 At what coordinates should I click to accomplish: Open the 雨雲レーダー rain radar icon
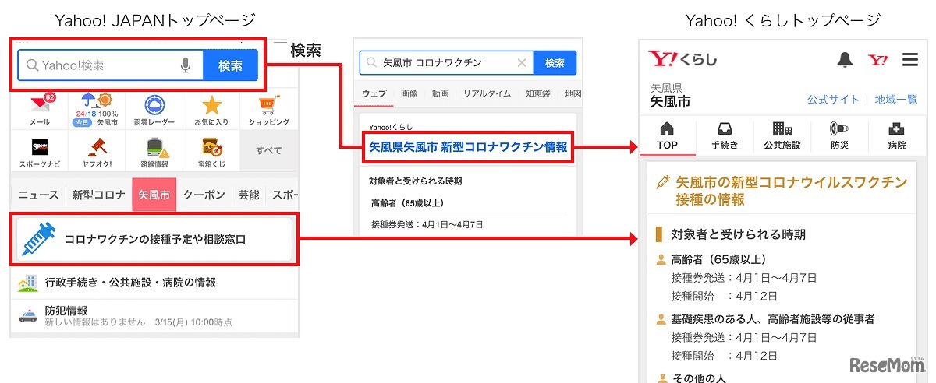[x=154, y=110]
